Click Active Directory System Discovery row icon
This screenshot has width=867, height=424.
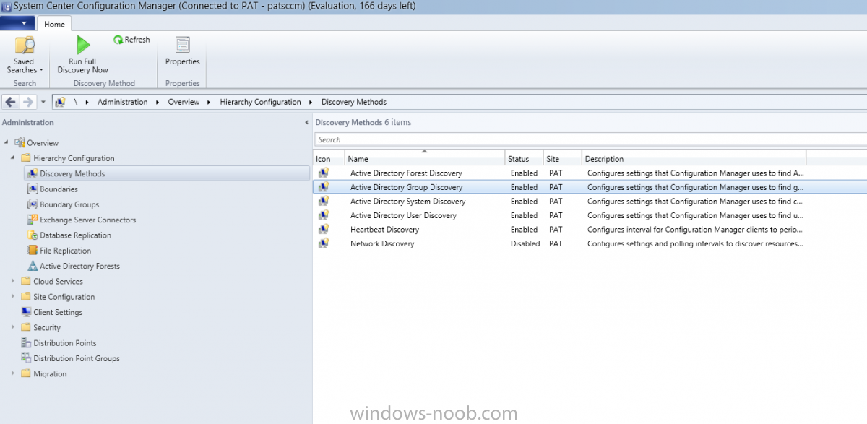[x=324, y=201]
